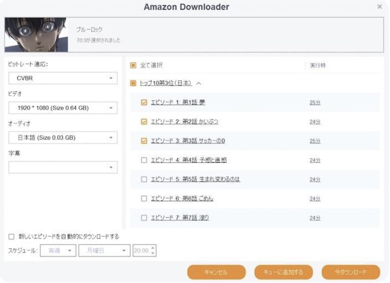Open the エピソード 5: 第5話 生まれ変わるのは link
This screenshot has width=390, height=283.
coord(195,180)
